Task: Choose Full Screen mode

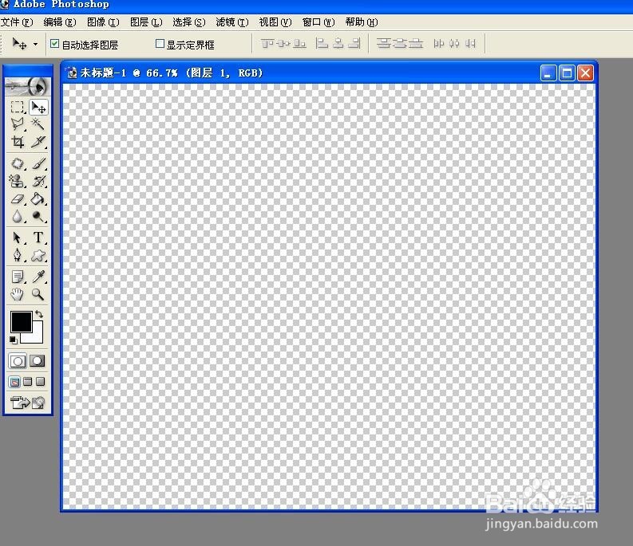Action: click(40, 382)
